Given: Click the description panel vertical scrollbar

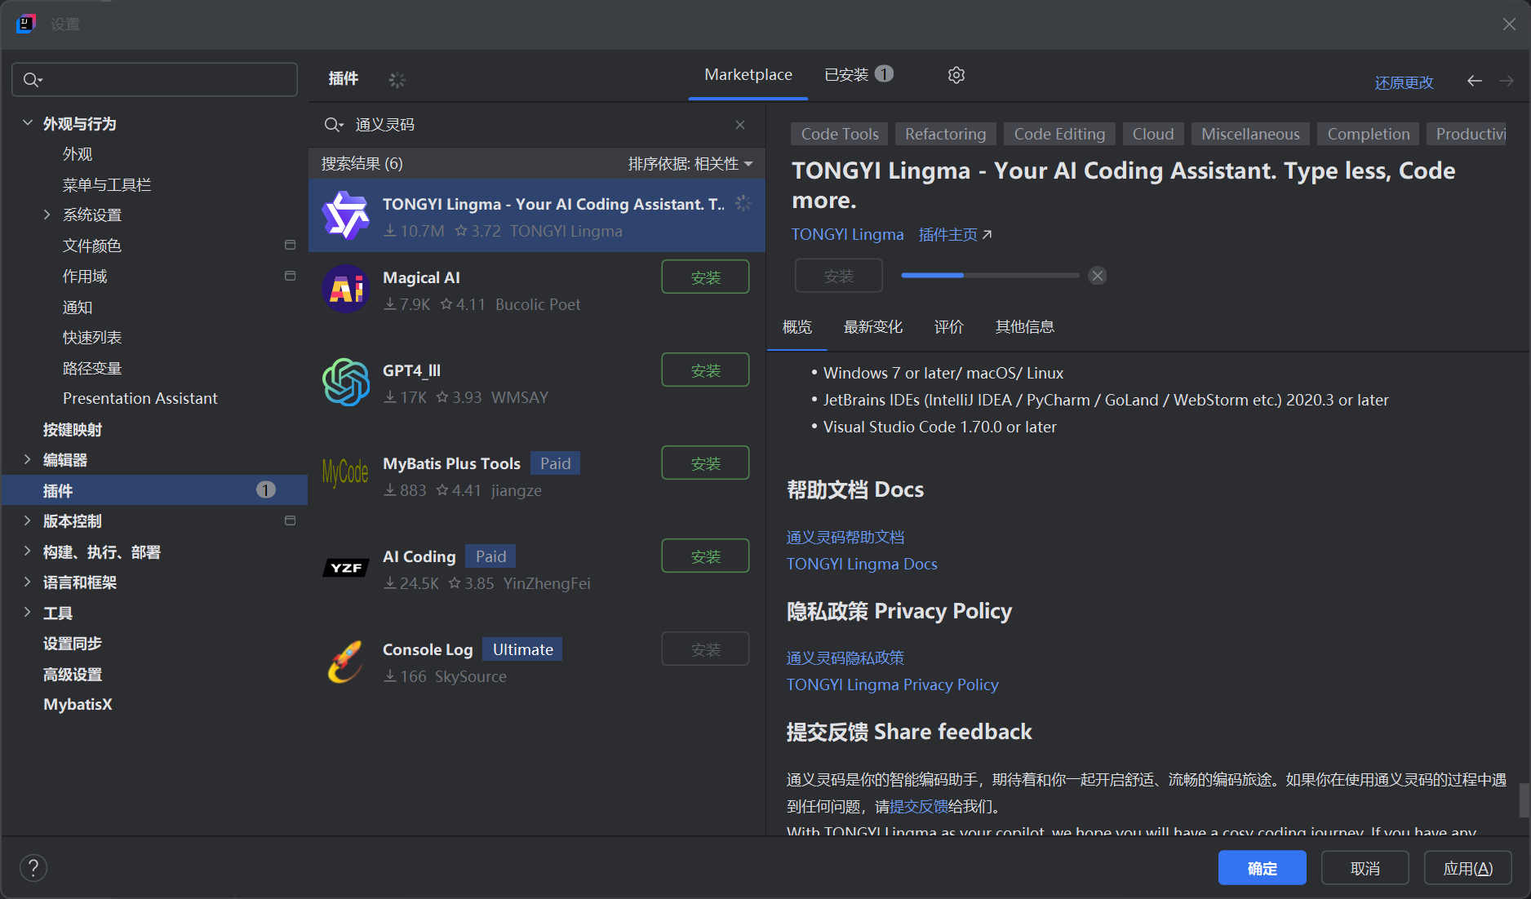Looking at the screenshot, I should (1524, 799).
